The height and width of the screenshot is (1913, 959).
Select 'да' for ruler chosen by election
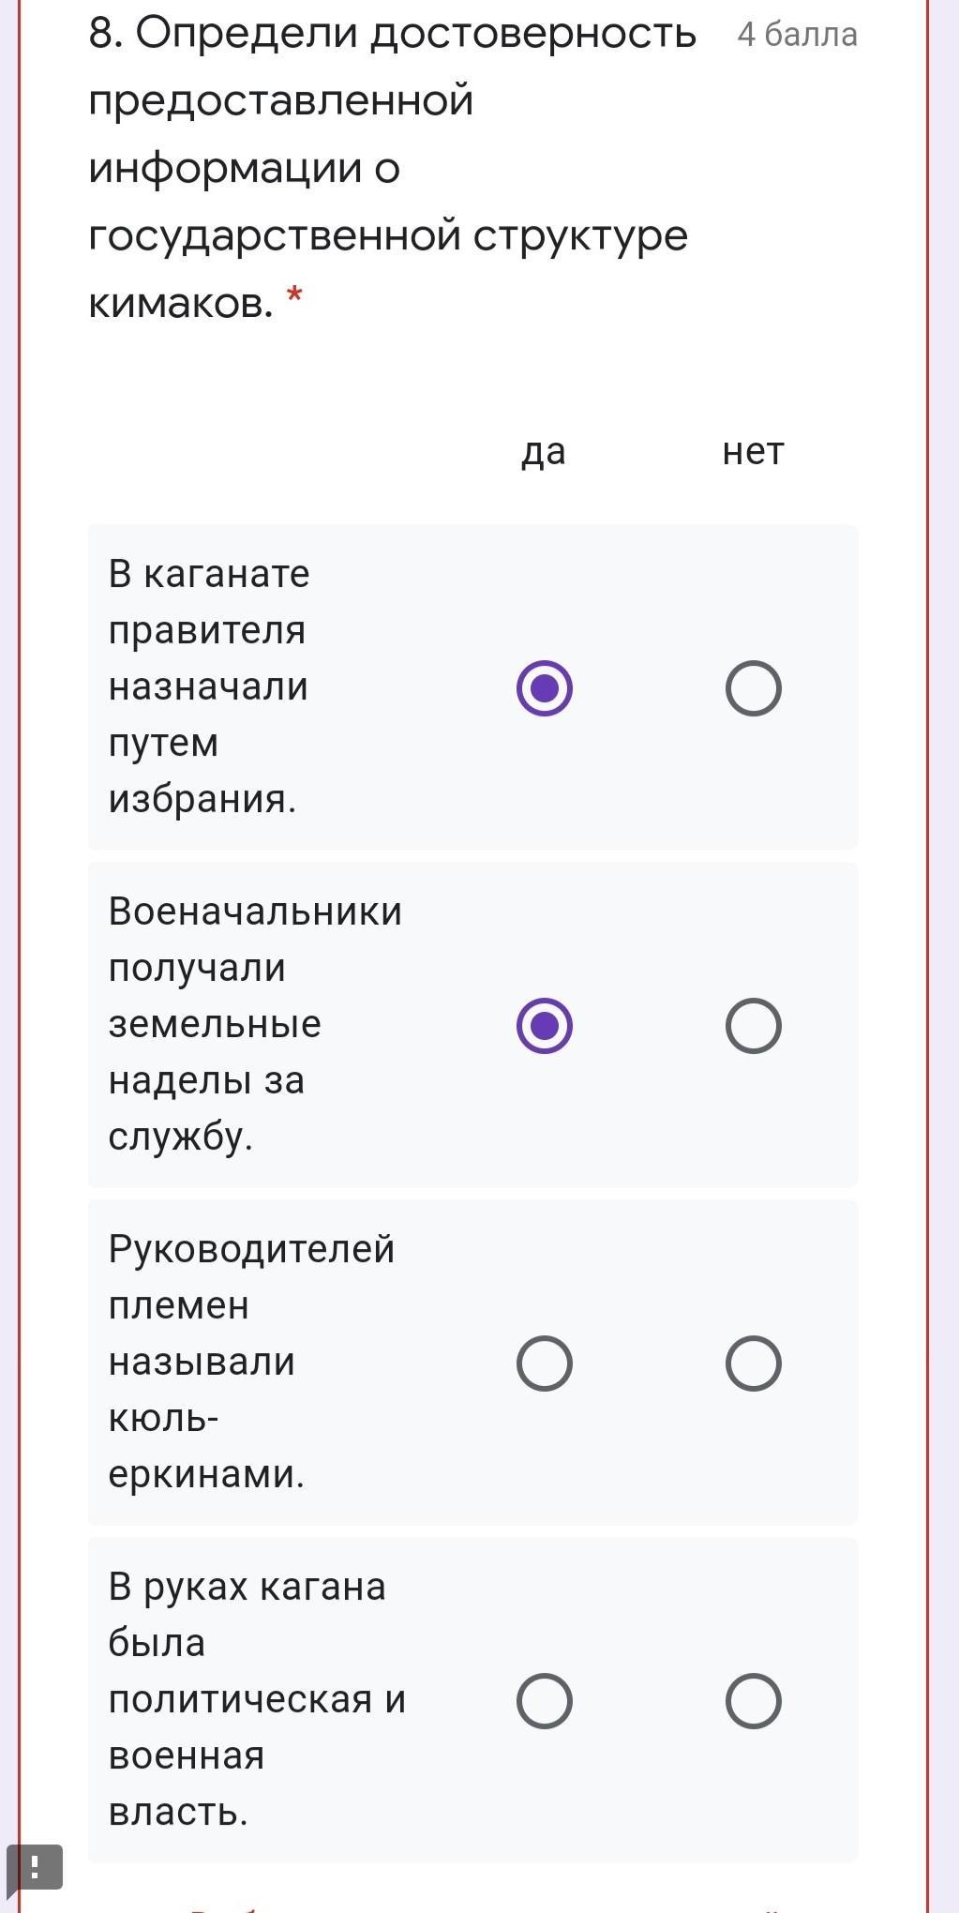point(544,688)
